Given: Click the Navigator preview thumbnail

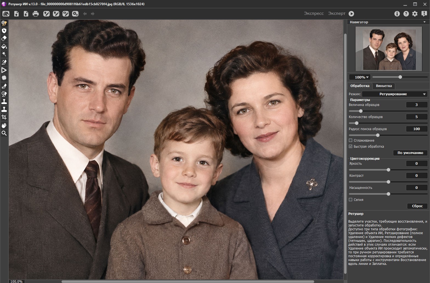Looking at the screenshot, I should (389, 49).
